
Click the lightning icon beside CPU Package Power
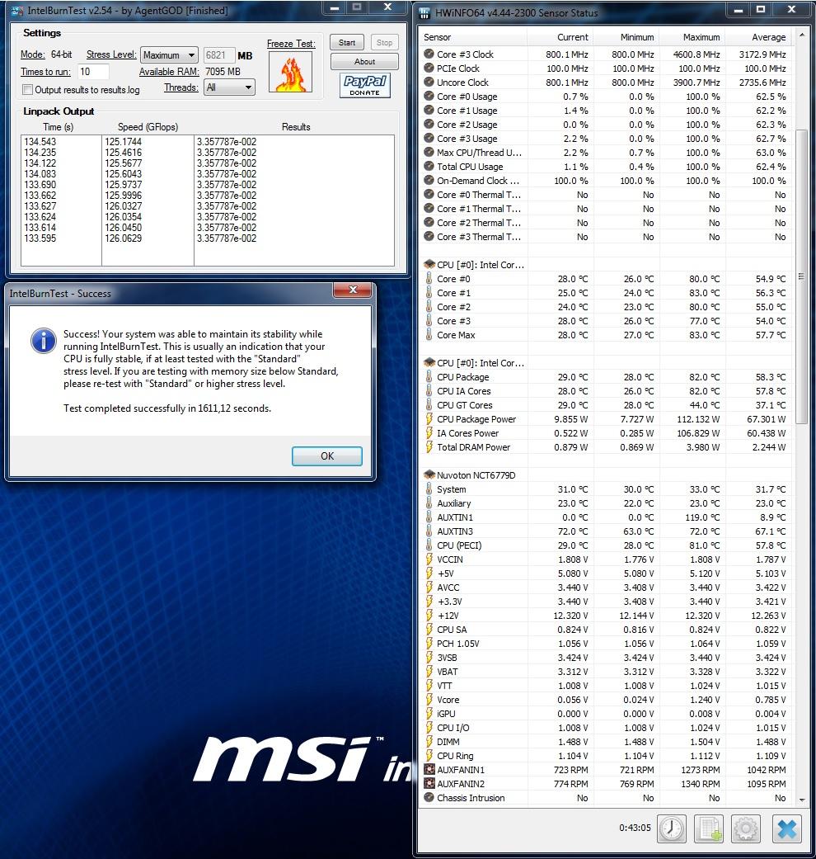pyautogui.click(x=429, y=419)
